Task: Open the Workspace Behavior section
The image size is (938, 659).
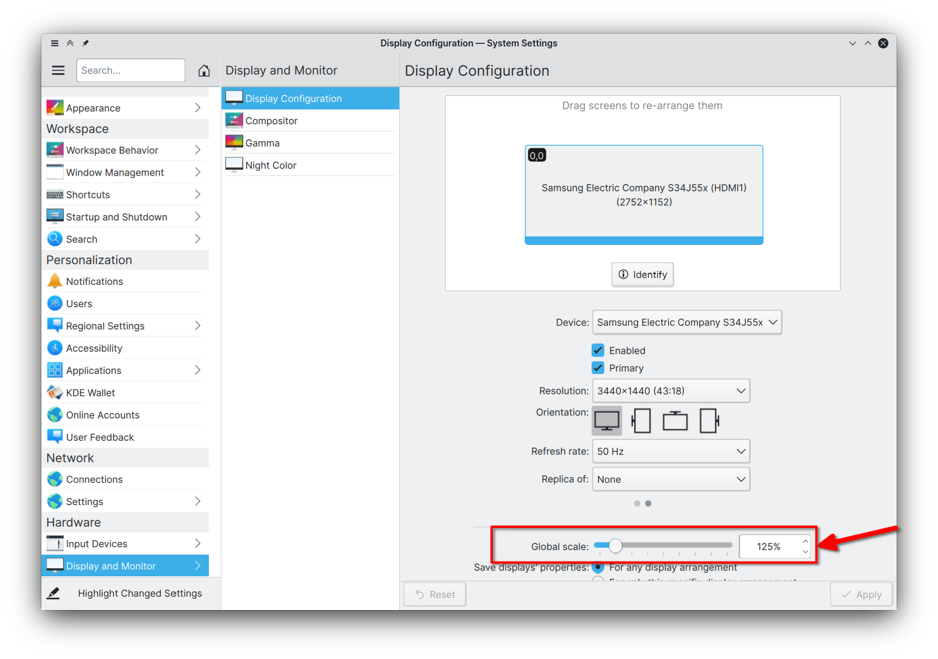Action: click(112, 149)
